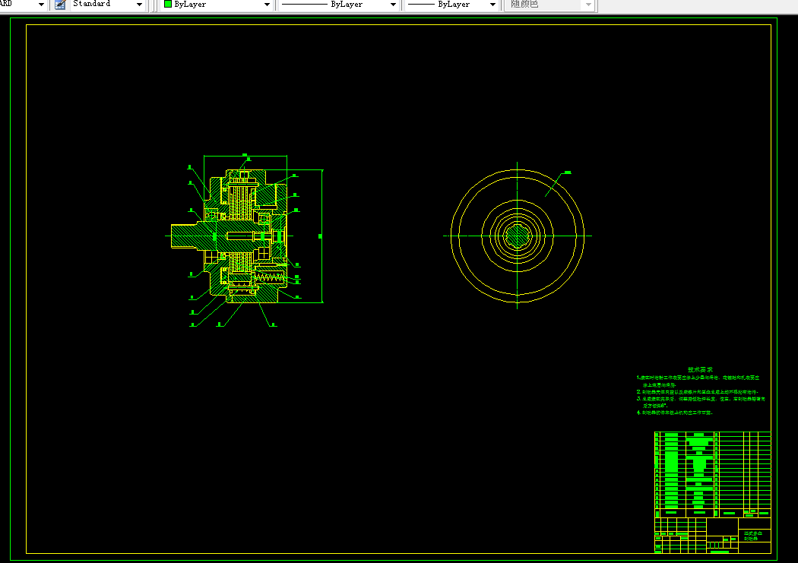Select the parts list table above title block

tap(713, 475)
